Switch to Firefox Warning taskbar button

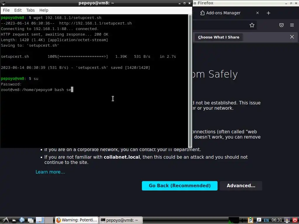[77, 220]
